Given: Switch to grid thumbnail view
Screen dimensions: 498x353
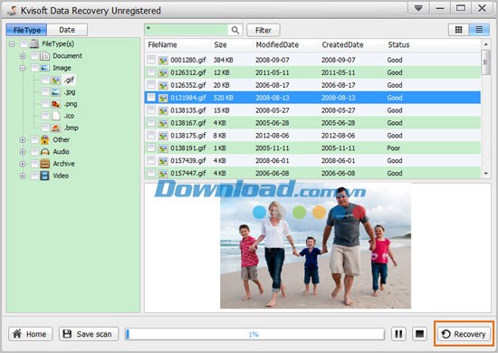Looking at the screenshot, I should click(458, 30).
